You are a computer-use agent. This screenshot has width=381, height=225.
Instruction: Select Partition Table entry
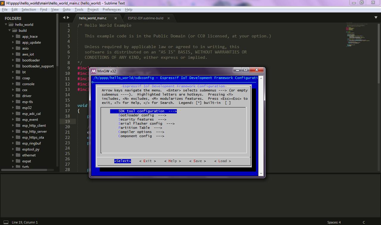pos(140,128)
